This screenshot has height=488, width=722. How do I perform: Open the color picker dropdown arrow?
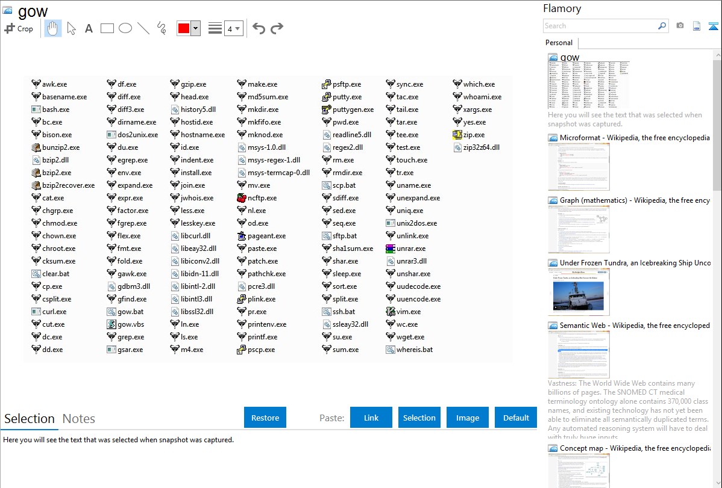click(196, 28)
